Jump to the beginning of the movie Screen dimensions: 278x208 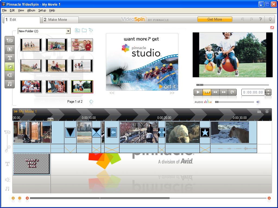click(x=207, y=92)
